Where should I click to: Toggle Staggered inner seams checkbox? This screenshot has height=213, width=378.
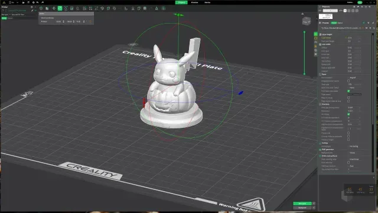348,81
